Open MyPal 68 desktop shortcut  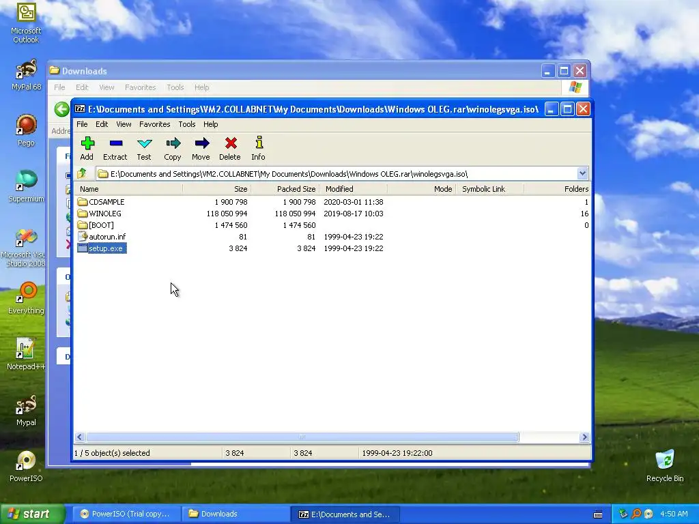(26, 75)
